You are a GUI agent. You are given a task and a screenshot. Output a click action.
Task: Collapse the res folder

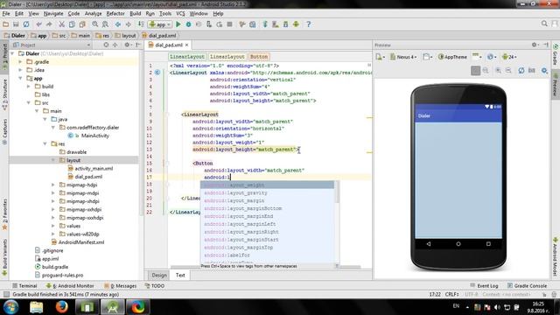click(45, 143)
